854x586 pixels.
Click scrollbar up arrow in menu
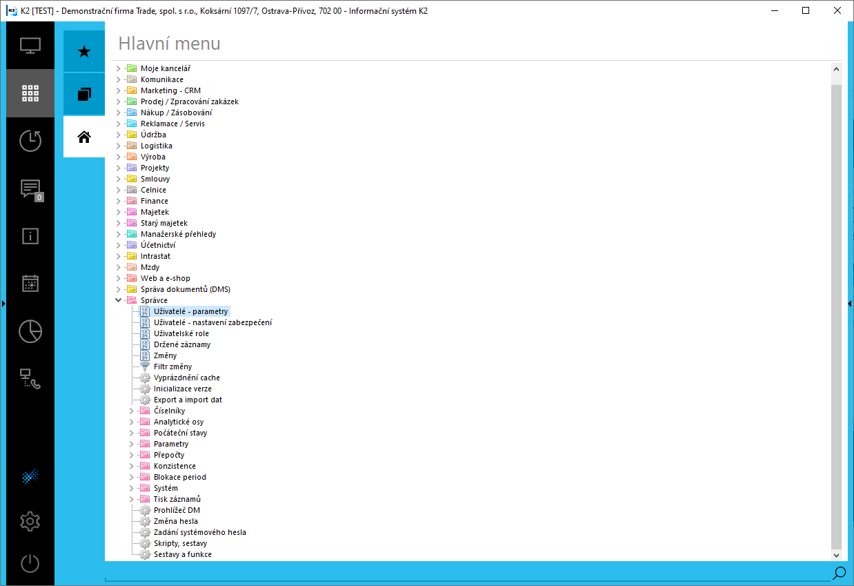[837, 69]
